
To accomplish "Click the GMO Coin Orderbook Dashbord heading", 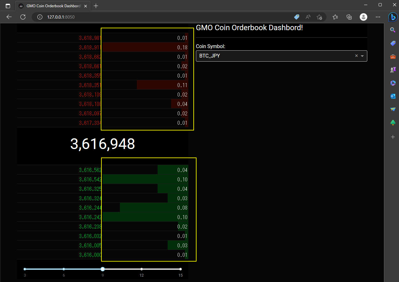I will tap(249, 28).
